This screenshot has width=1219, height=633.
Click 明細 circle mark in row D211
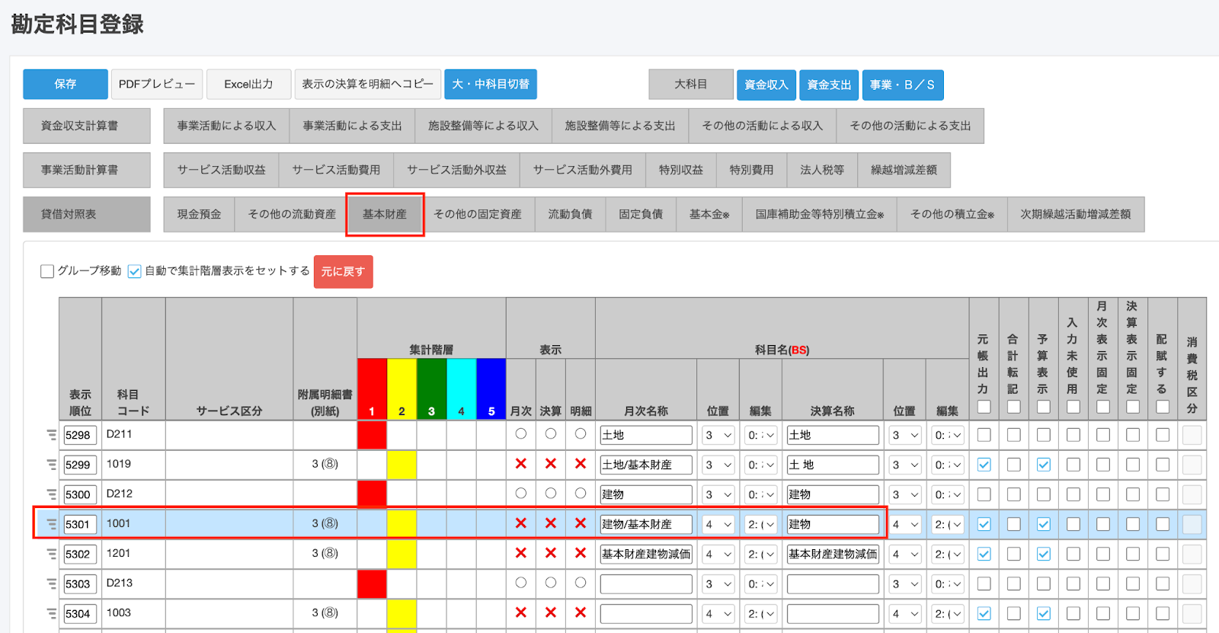click(581, 433)
